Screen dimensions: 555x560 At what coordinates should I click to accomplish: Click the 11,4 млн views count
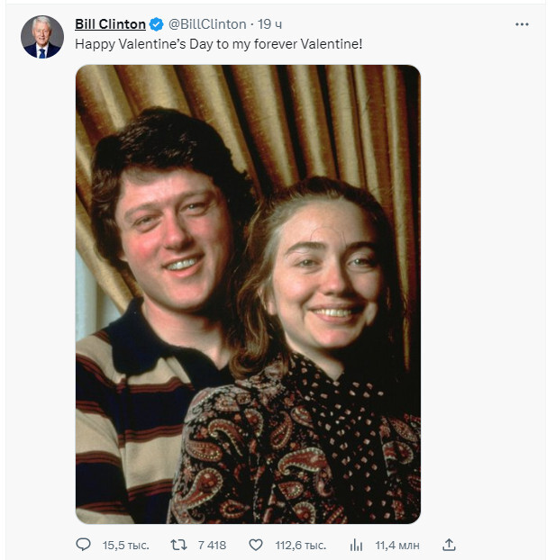pos(397,545)
